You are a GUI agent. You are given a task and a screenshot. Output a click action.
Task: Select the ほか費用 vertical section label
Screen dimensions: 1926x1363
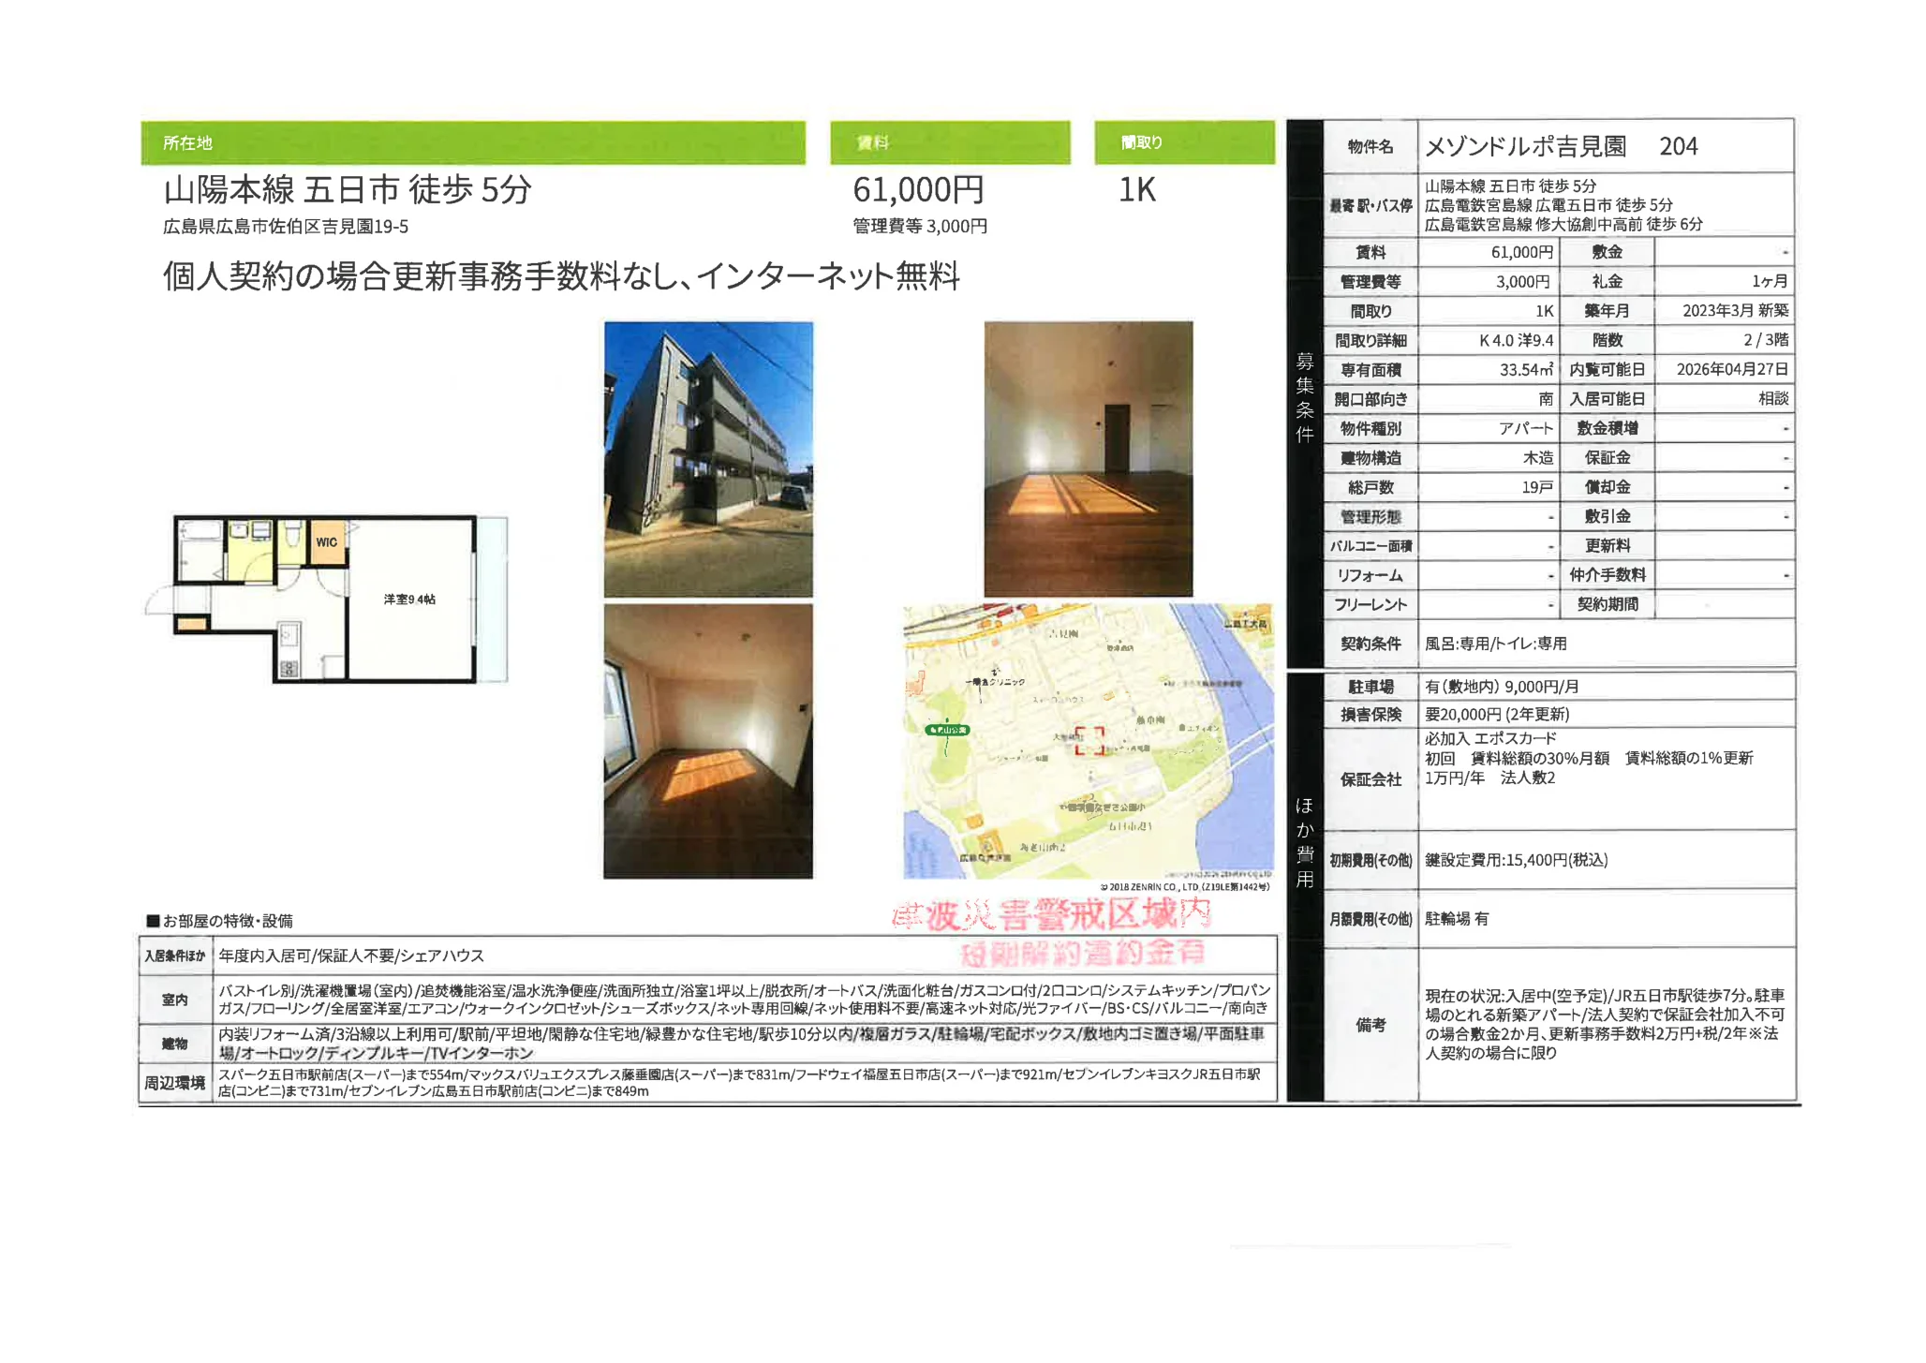coord(1307,843)
